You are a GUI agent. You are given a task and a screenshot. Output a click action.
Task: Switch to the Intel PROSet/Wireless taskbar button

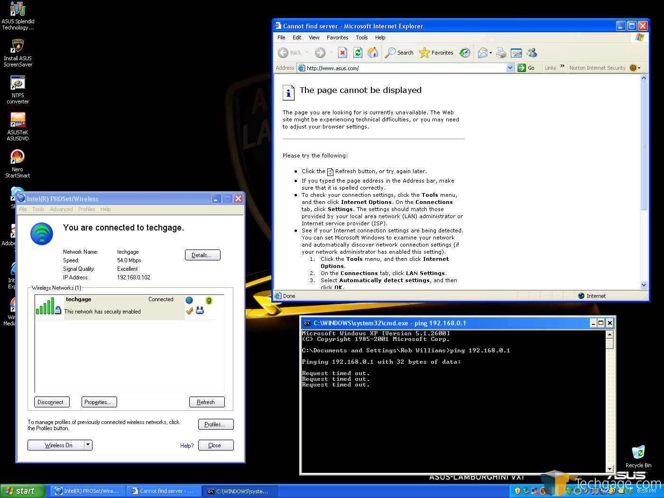(x=88, y=491)
